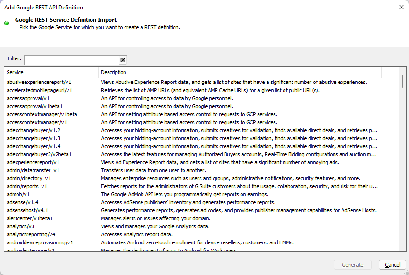Click 'Manages alerts on issues affecting your domain.'

coord(156,219)
